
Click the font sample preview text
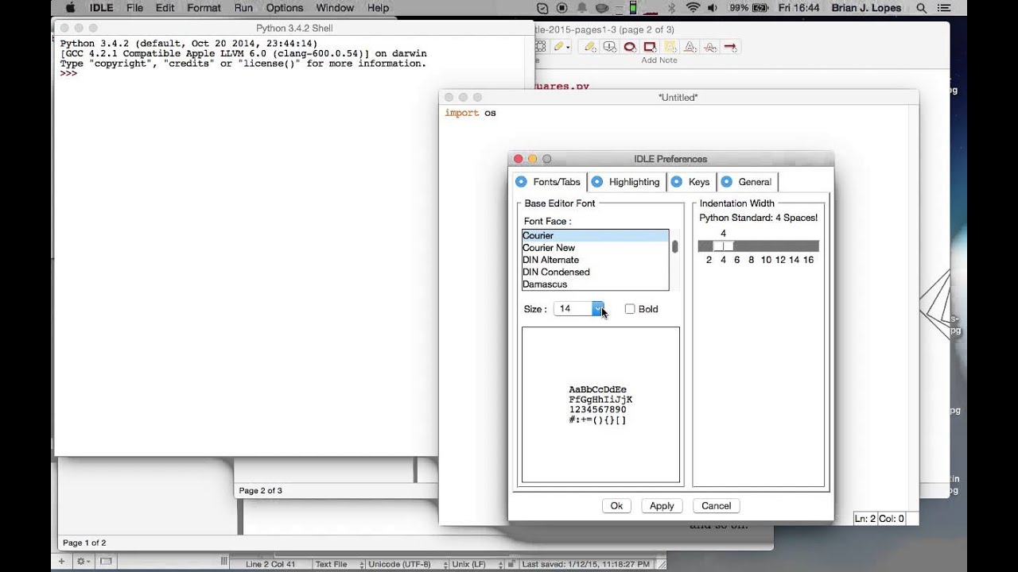point(600,405)
